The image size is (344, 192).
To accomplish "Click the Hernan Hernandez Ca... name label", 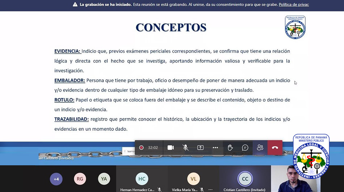I will (137, 190).
